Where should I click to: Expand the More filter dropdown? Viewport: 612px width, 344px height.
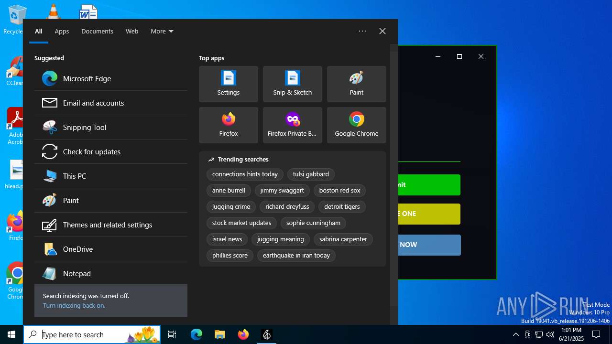(x=162, y=31)
